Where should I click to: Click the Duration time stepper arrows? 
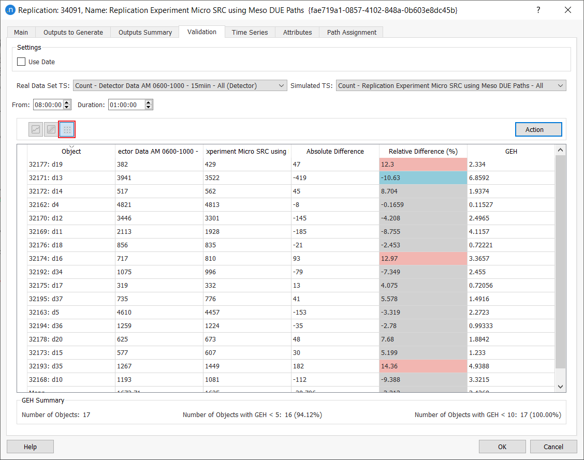[149, 105]
